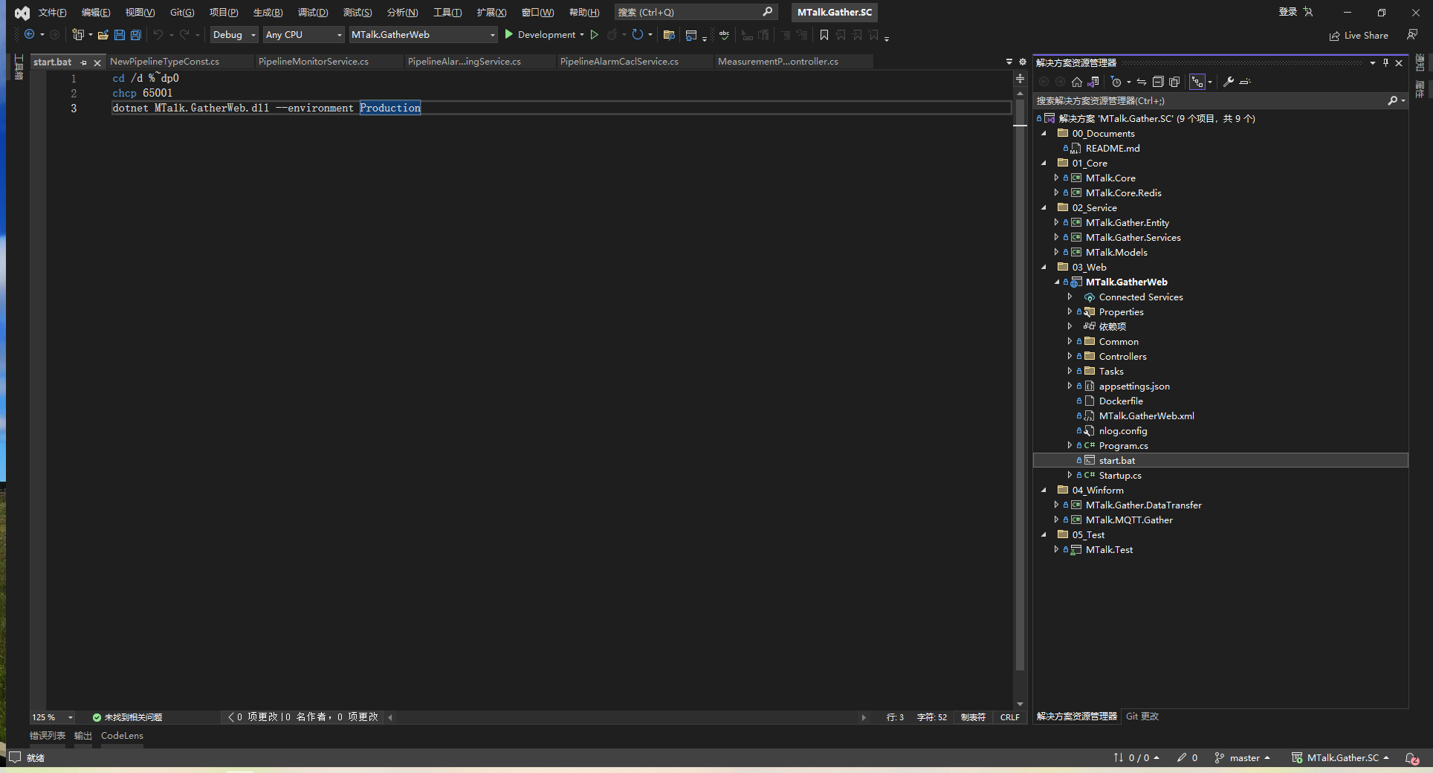The height and width of the screenshot is (773, 1433).
Task: Collapse all nodes in Solution Explorer
Action: (x=1158, y=82)
